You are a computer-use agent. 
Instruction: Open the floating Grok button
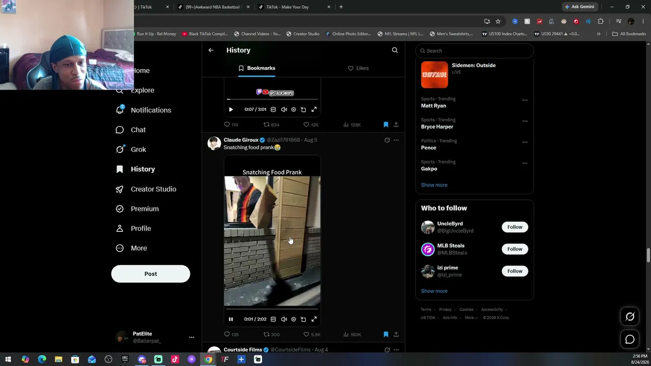630,317
